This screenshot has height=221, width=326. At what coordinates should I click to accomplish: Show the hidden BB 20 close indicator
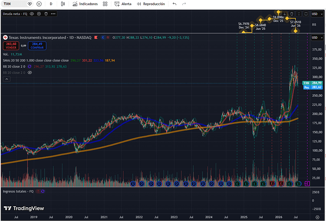[x=30, y=73]
